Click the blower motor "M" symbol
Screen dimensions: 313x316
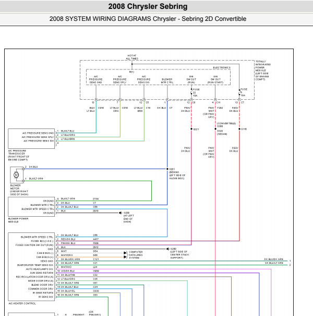(16, 175)
